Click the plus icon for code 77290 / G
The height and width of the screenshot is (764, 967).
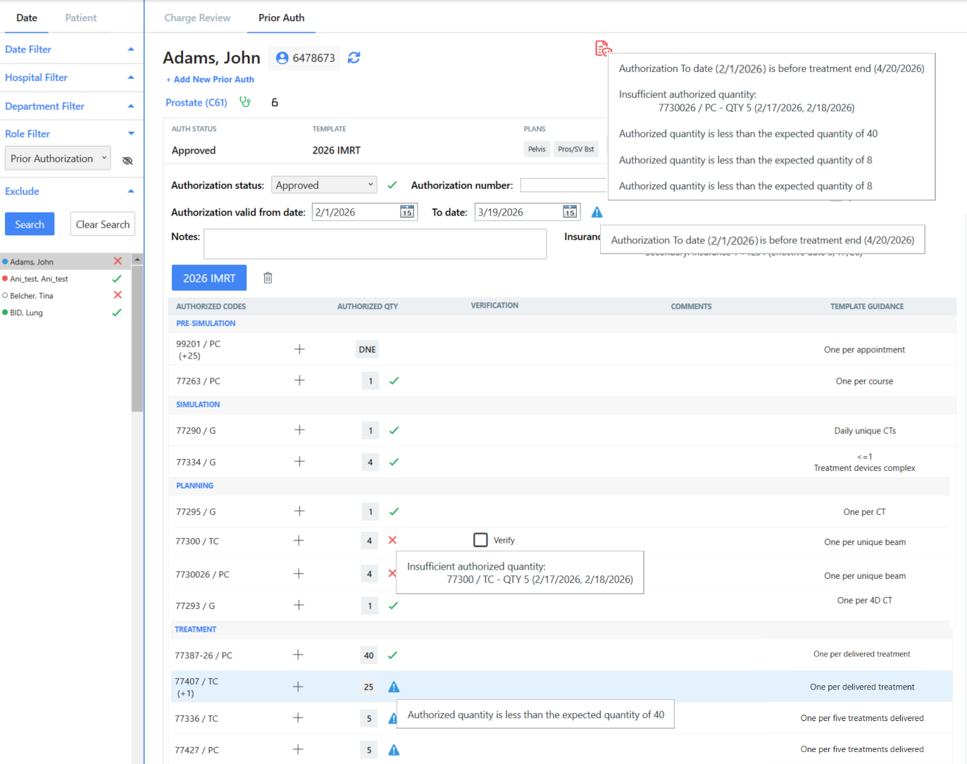(x=299, y=430)
